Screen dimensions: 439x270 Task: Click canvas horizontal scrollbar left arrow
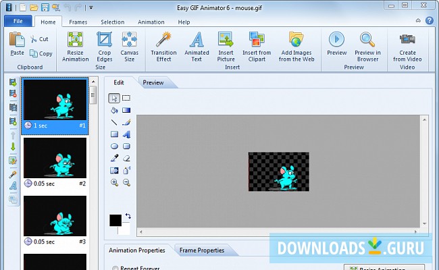(141, 232)
